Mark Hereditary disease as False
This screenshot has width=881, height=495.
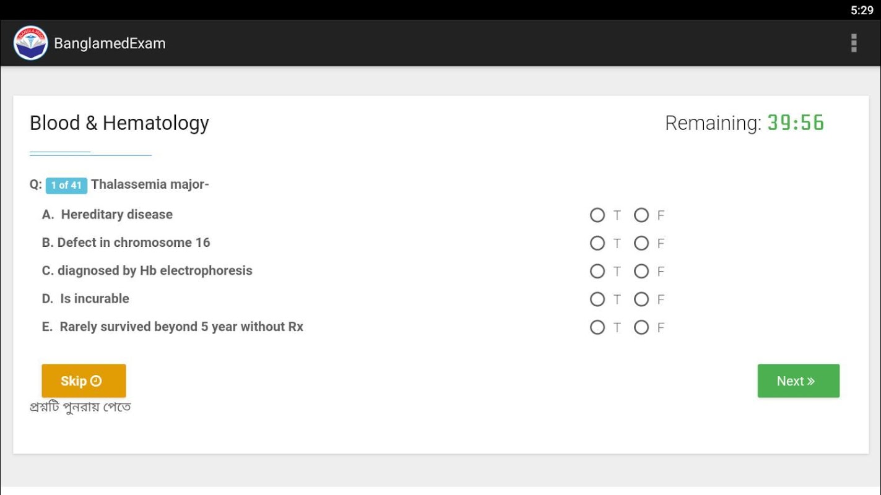tap(641, 215)
